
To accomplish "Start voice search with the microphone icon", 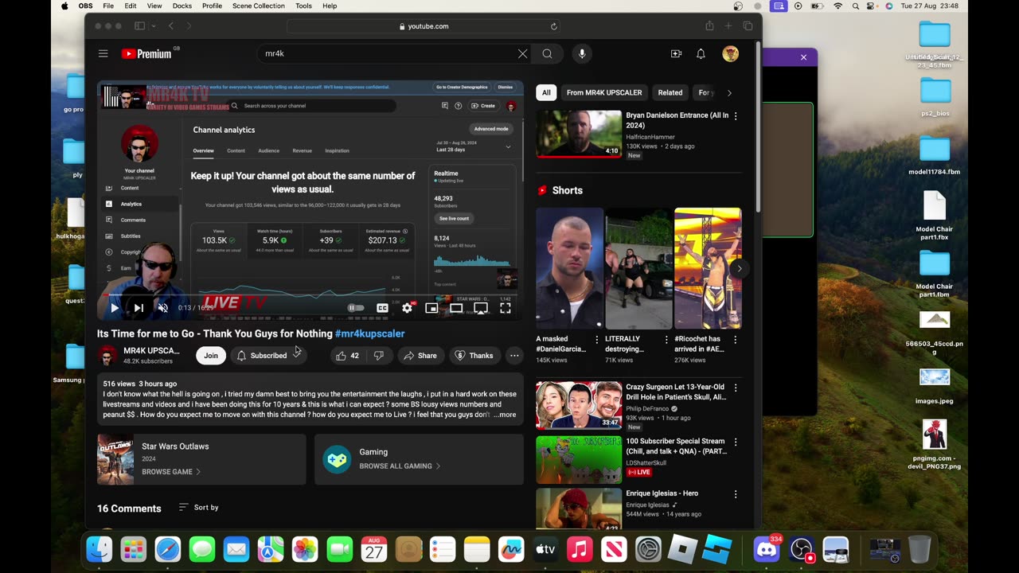I will coord(582,54).
